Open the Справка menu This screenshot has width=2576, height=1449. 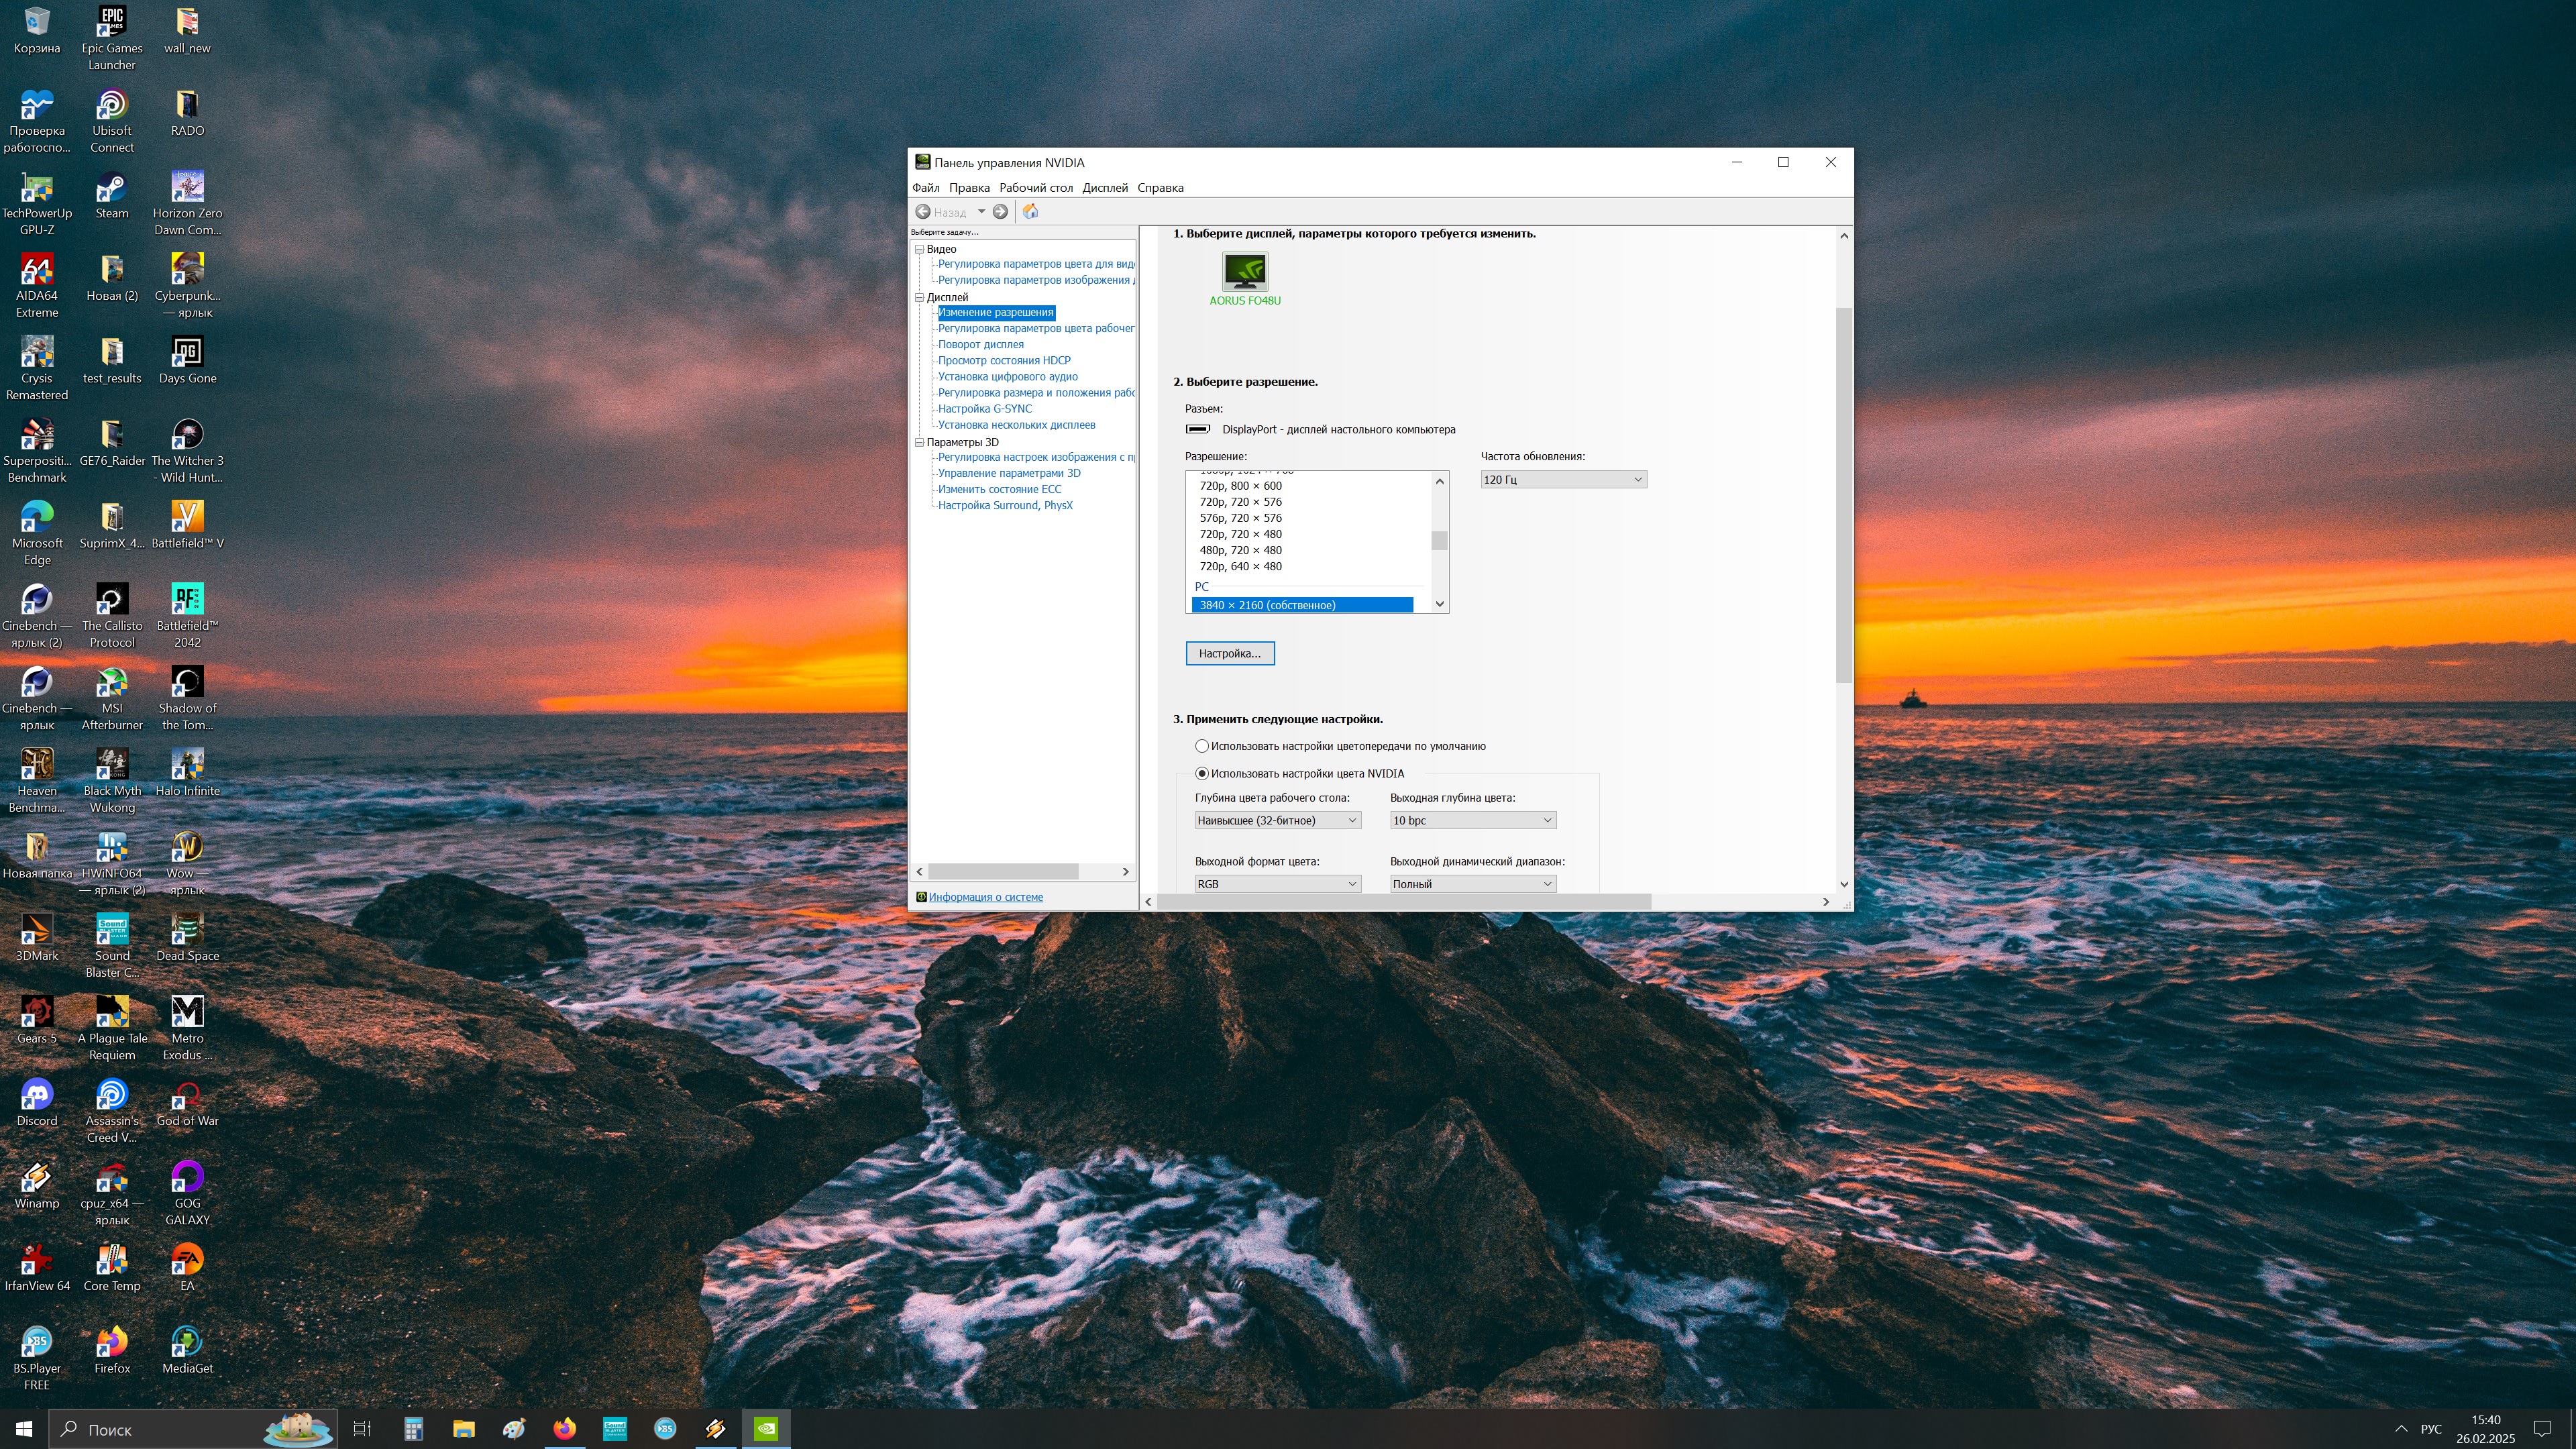pos(1160,188)
